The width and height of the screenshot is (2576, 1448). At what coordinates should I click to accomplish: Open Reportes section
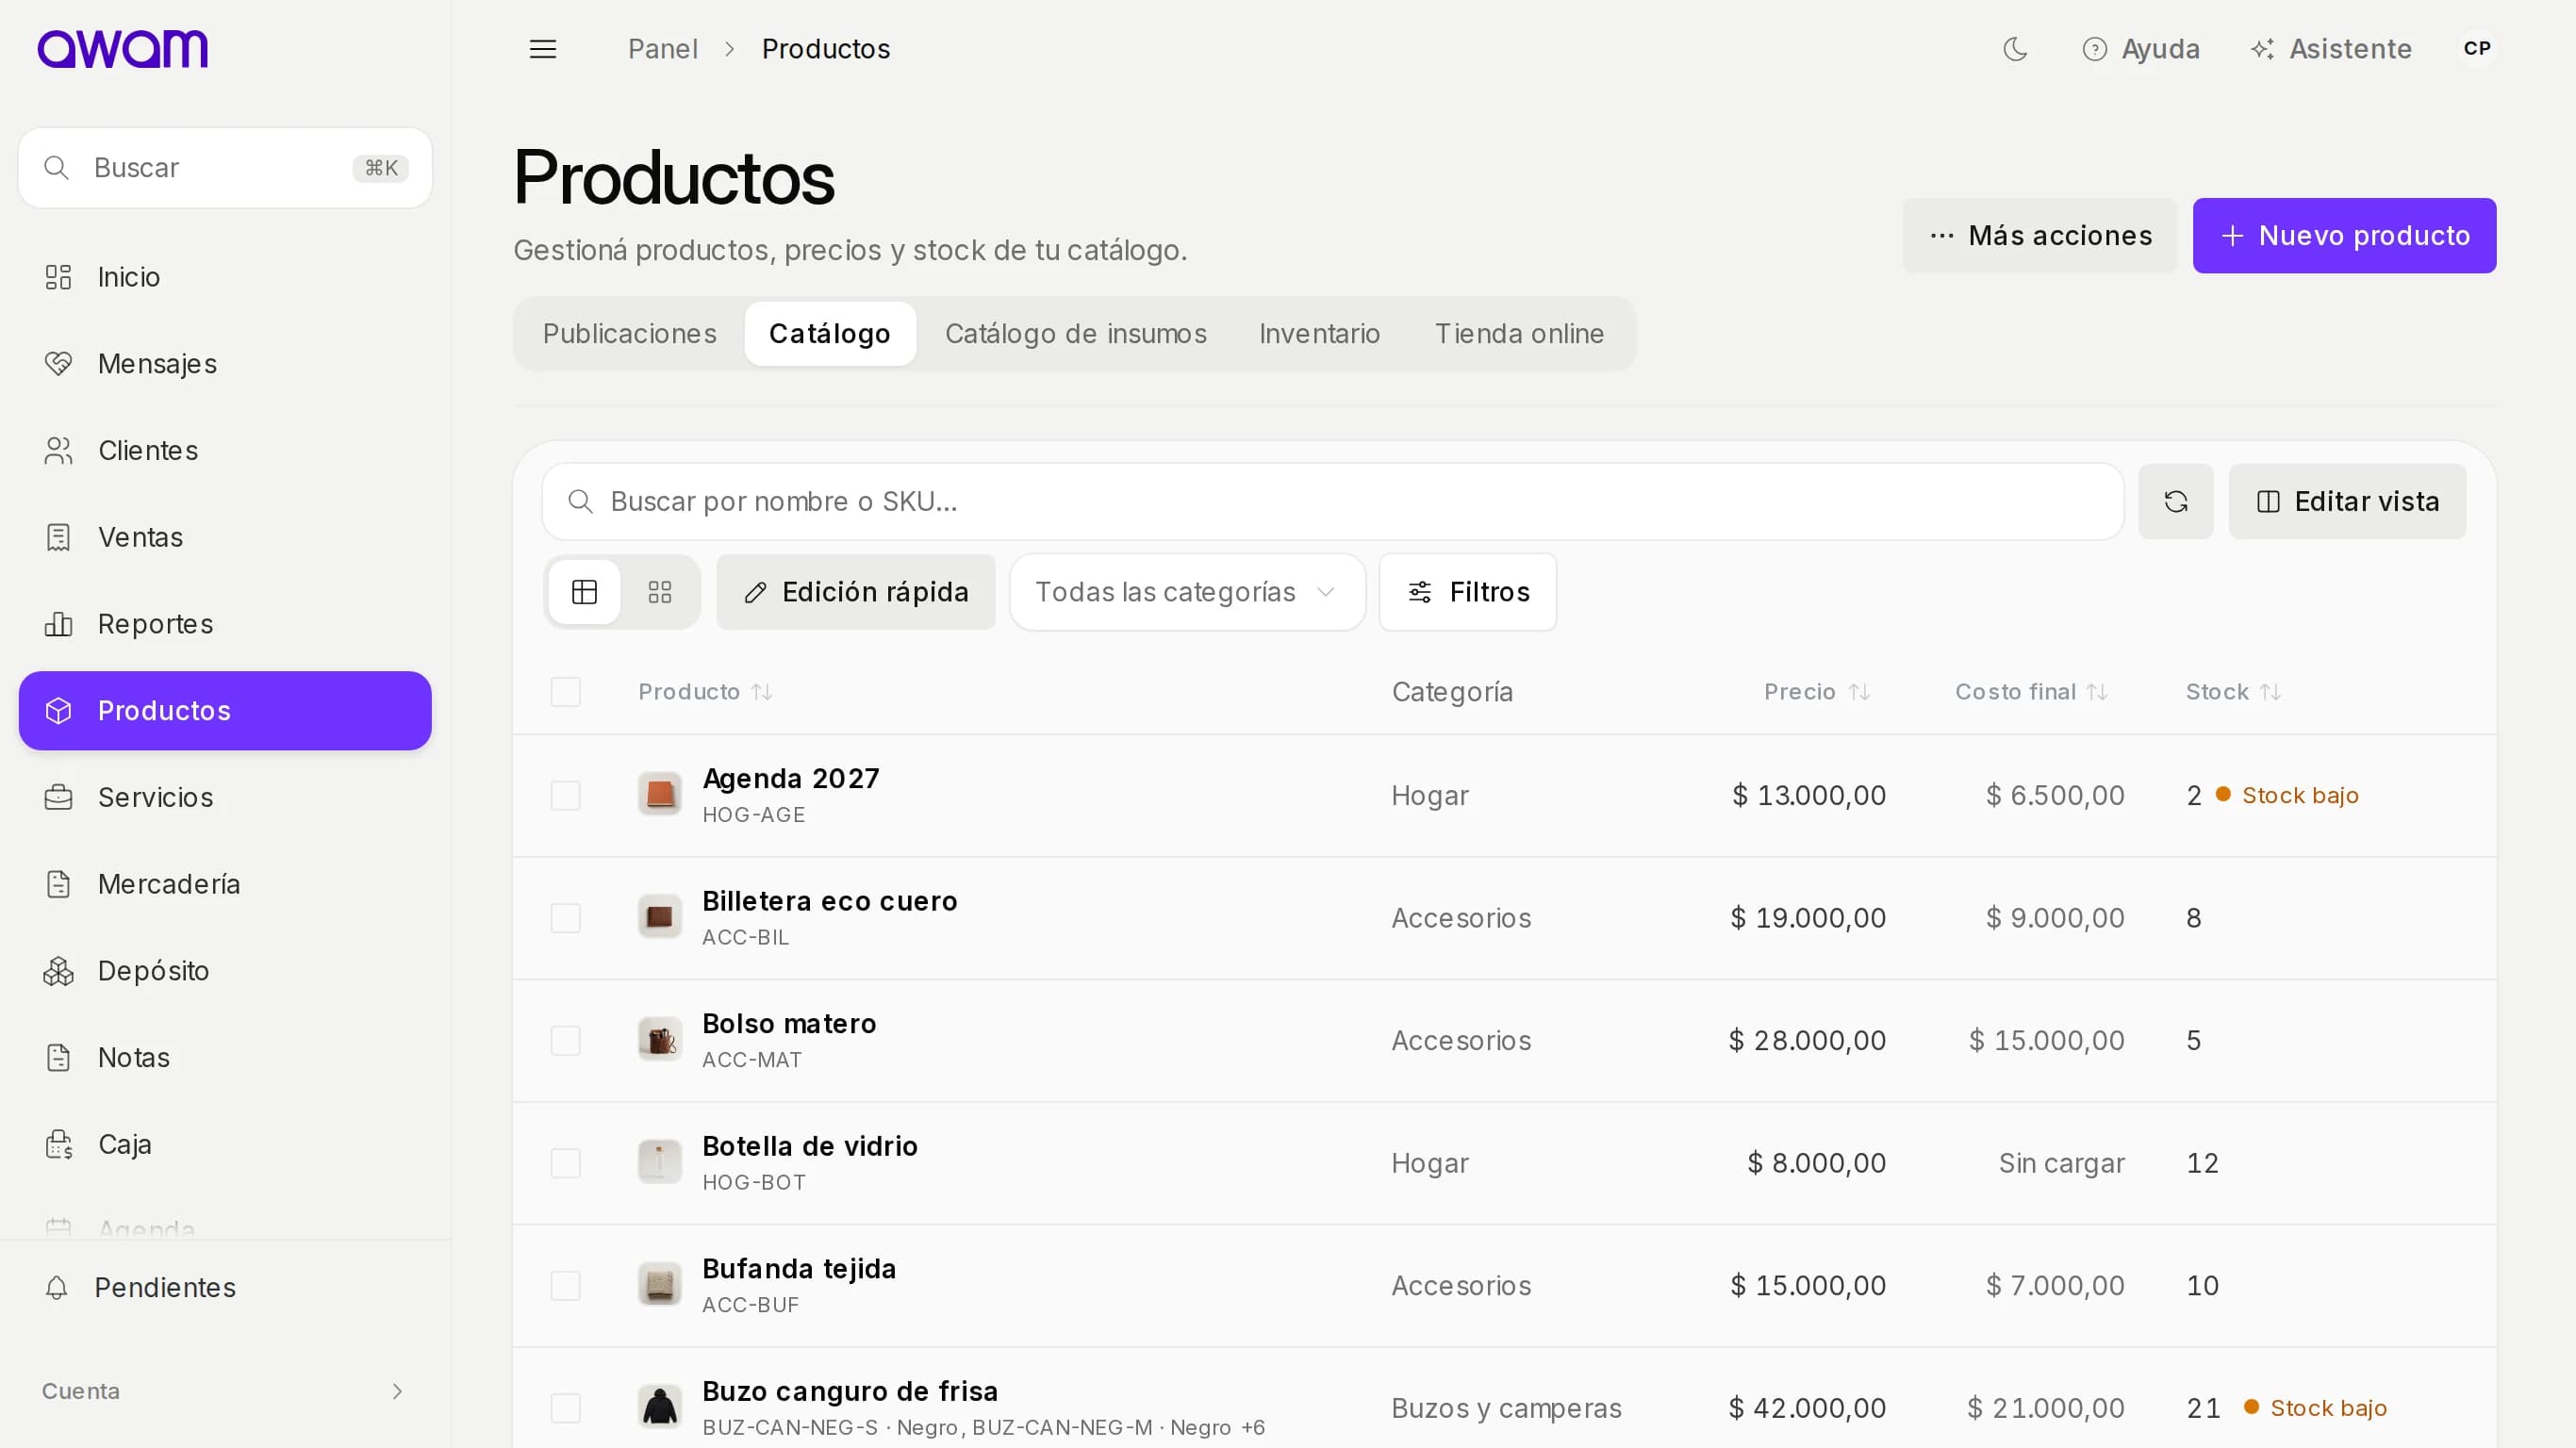point(225,624)
